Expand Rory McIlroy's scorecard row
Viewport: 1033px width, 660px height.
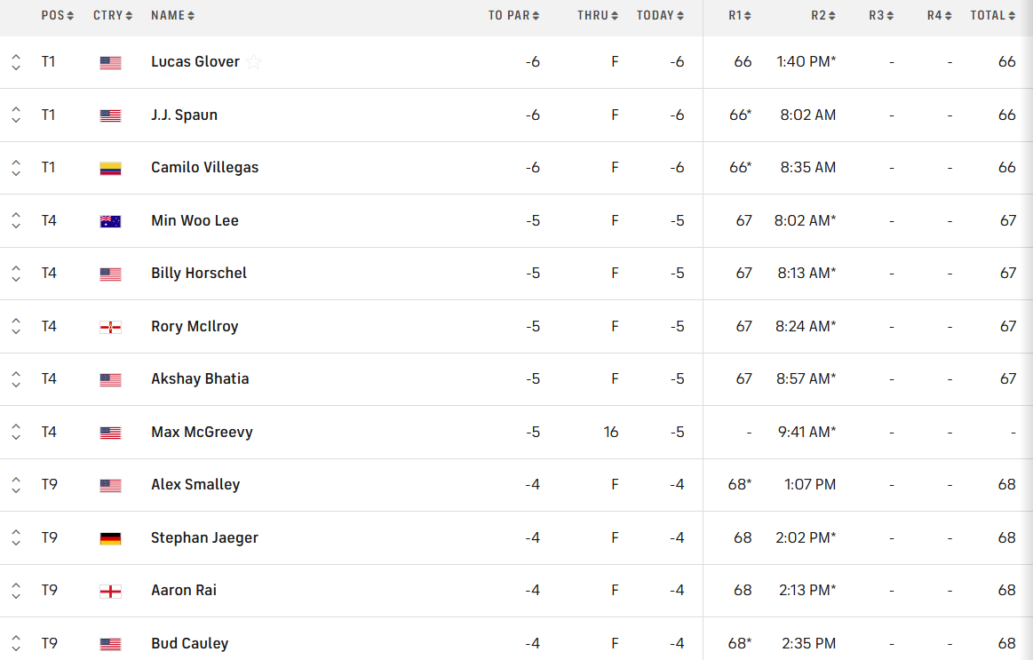point(16,327)
